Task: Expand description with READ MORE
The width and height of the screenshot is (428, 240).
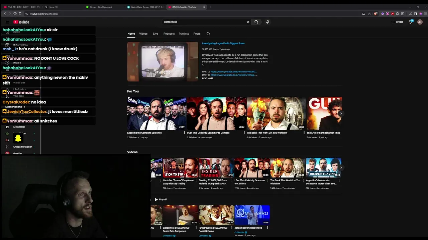Action: [207, 78]
